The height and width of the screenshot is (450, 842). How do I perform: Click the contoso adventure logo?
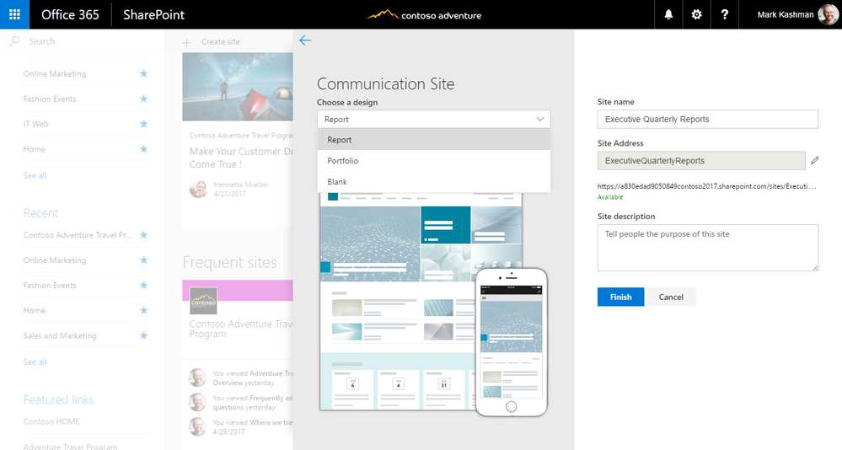[x=425, y=14]
